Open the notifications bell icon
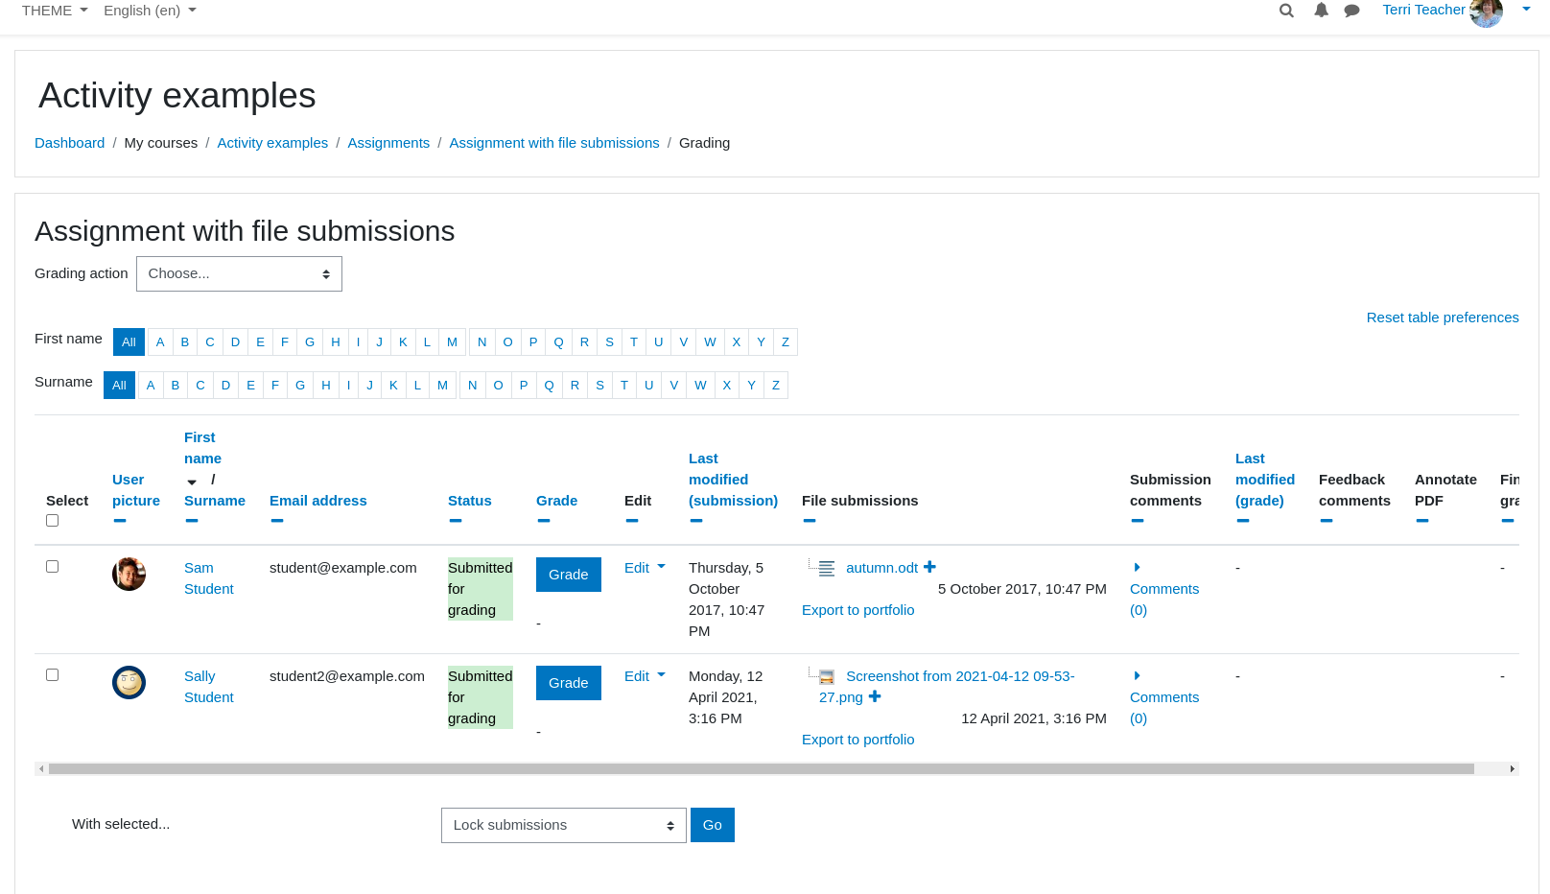The width and height of the screenshot is (1550, 894). (x=1321, y=11)
